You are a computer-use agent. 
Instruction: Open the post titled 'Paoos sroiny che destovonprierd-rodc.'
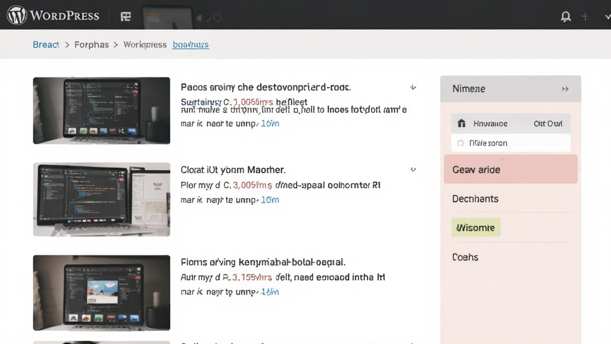266,87
